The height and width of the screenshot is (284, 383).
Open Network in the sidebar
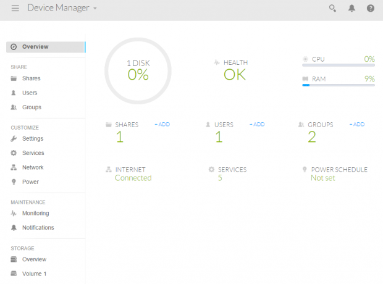tap(33, 167)
